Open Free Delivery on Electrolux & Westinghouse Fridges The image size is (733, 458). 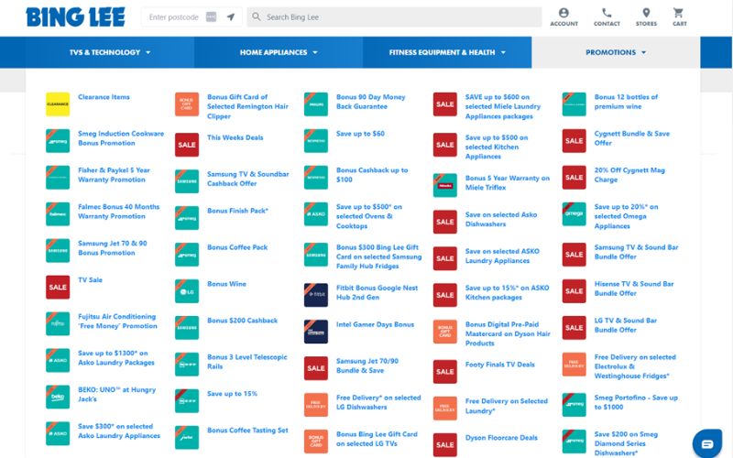635,366
